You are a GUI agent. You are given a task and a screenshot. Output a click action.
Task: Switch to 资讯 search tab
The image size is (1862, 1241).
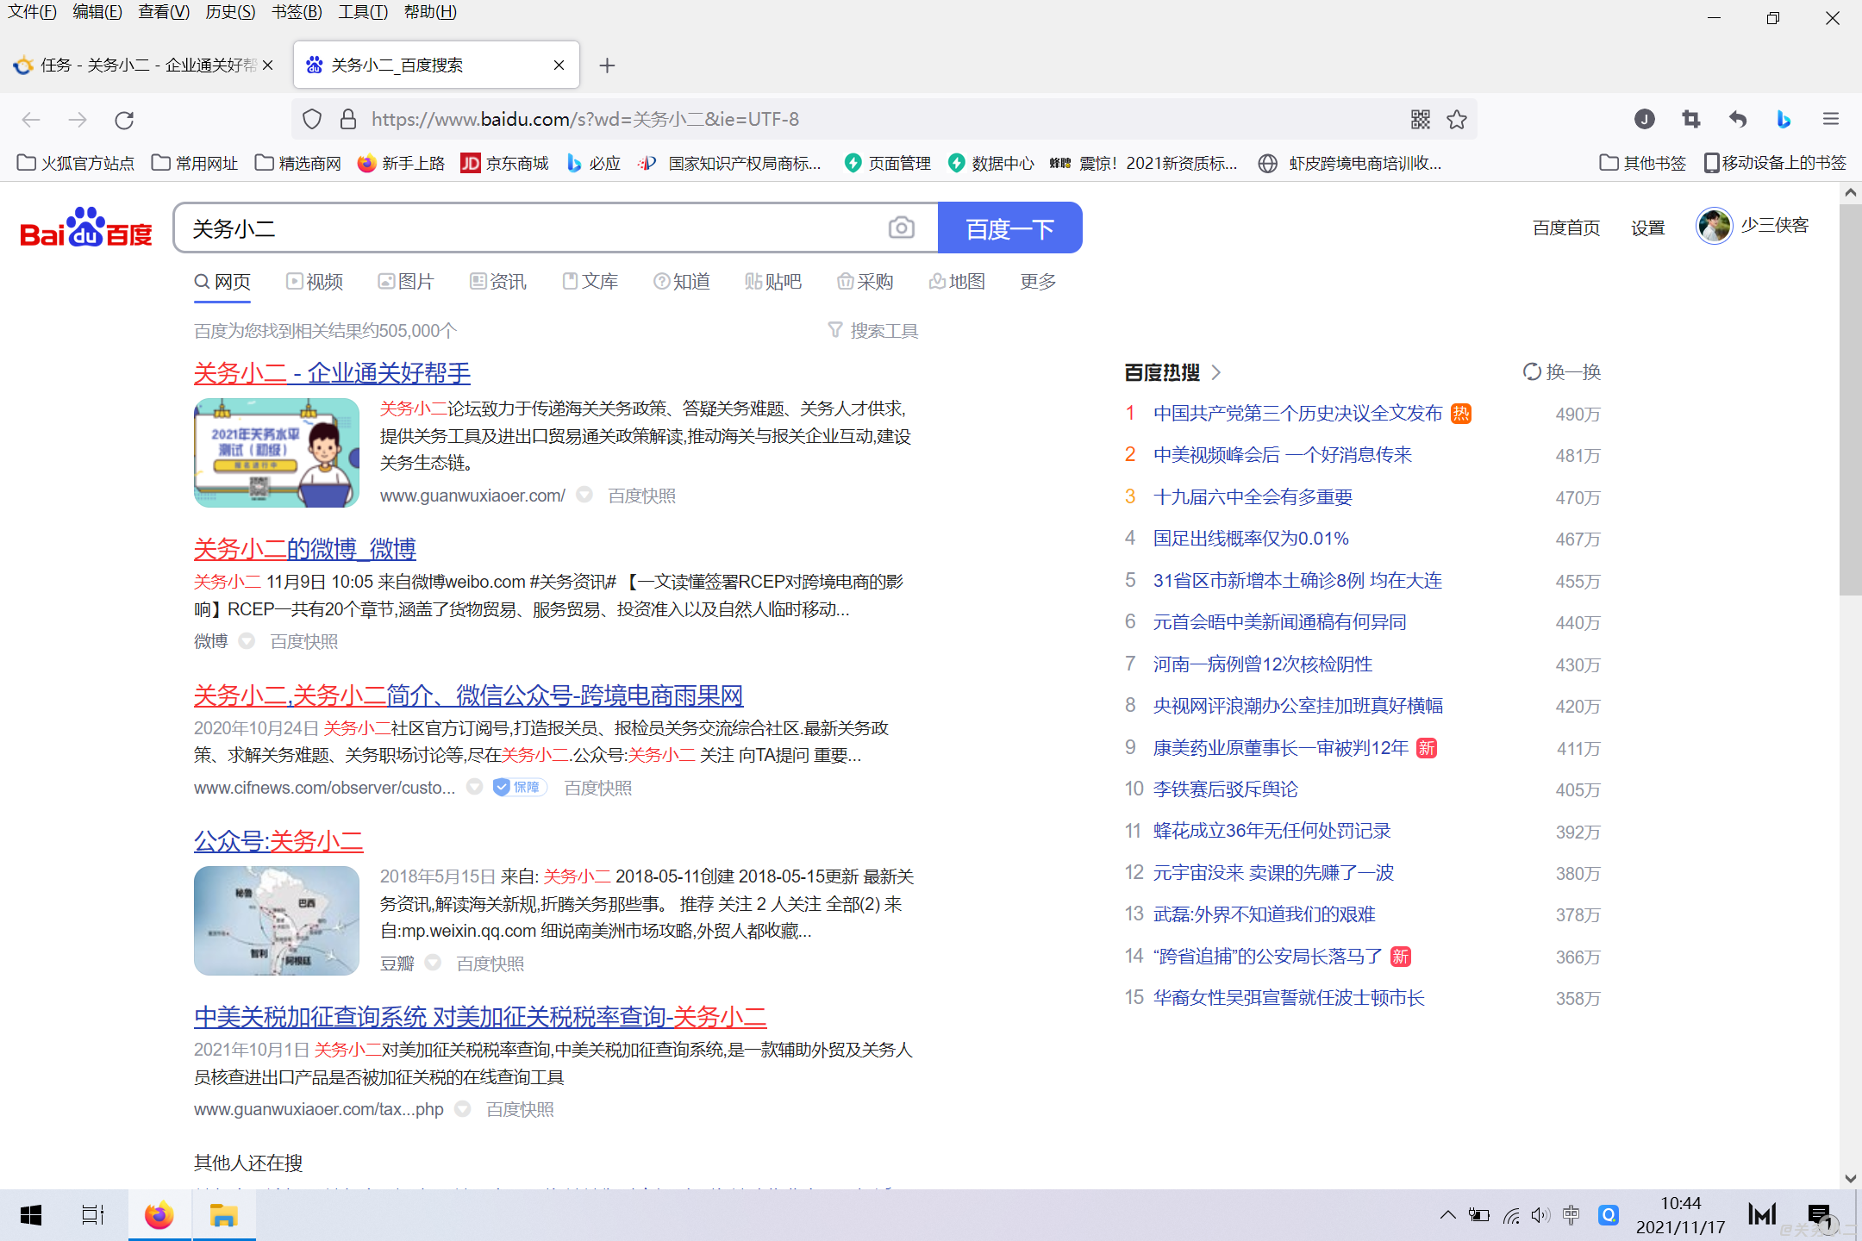click(497, 282)
